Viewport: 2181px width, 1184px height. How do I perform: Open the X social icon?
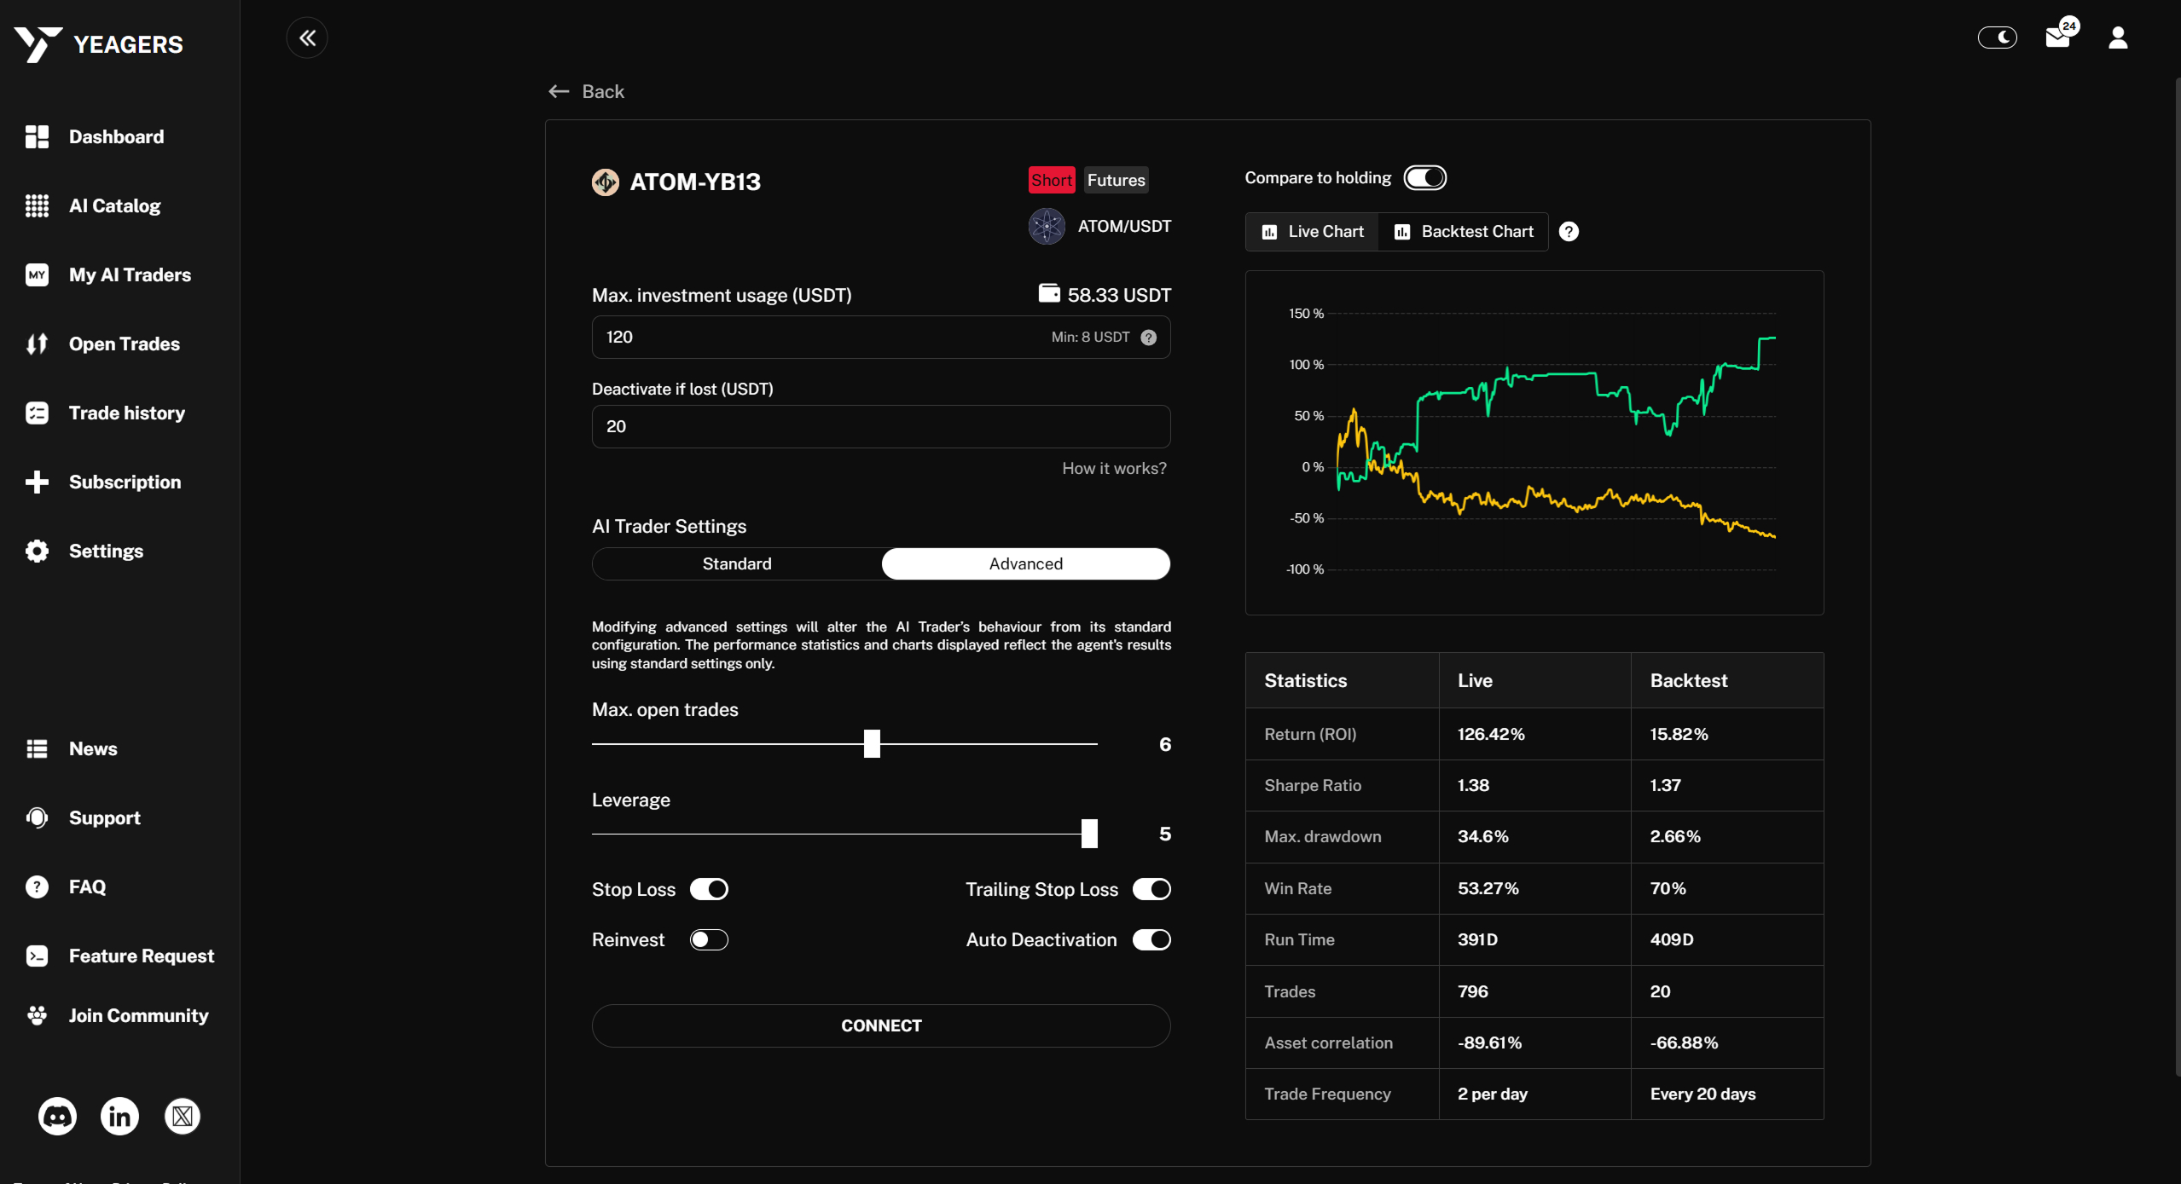point(182,1116)
